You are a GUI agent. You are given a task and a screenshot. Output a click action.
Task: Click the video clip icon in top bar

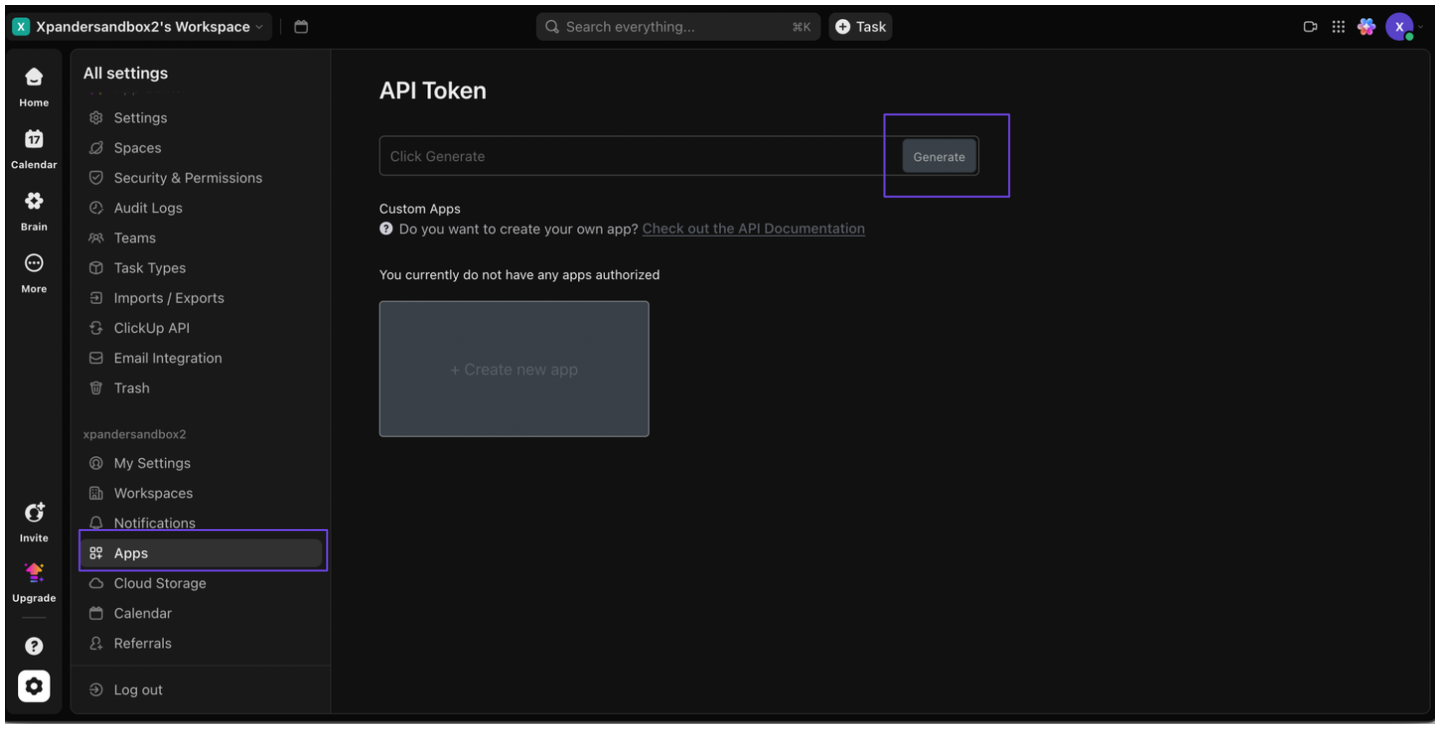[x=1310, y=26]
